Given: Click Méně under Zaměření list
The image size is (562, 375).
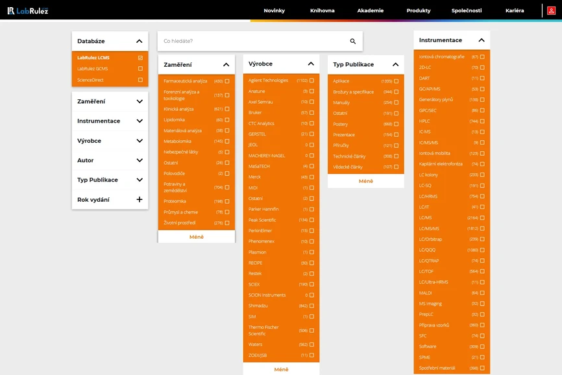Looking at the screenshot, I should click(x=197, y=237).
